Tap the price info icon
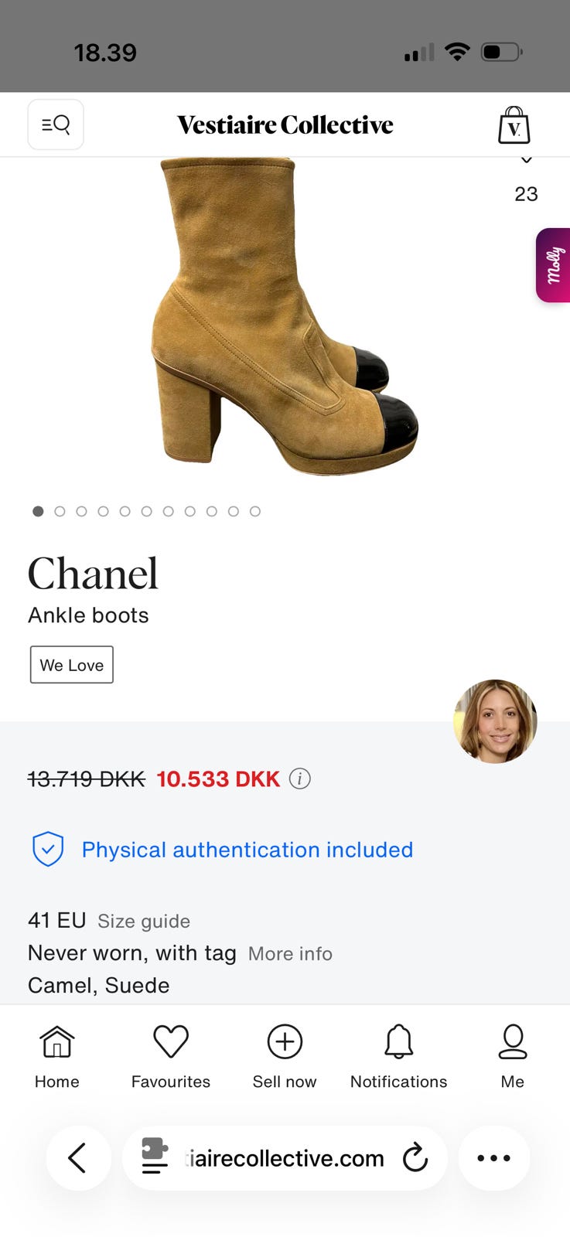This screenshot has height=1237, width=570. (x=300, y=779)
